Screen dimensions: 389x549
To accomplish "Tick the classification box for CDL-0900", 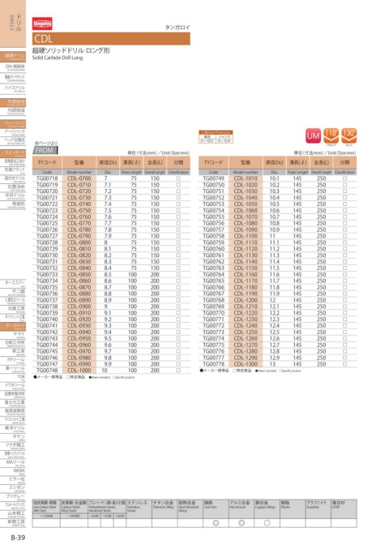I will [x=178, y=307].
